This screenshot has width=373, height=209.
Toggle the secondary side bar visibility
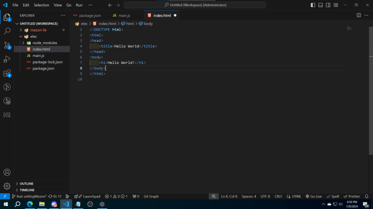click(328, 5)
